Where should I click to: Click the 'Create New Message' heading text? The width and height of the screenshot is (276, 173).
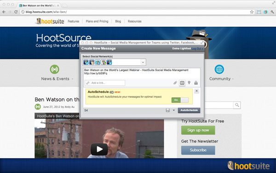coord(98,48)
